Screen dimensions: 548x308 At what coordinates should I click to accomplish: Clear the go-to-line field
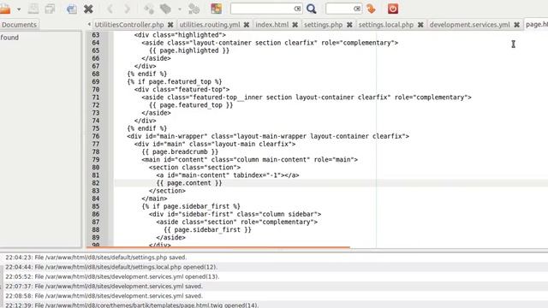(x=357, y=9)
